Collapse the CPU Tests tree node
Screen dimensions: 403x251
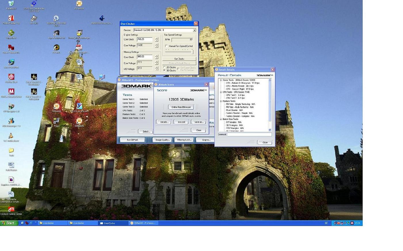pyautogui.click(x=221, y=92)
